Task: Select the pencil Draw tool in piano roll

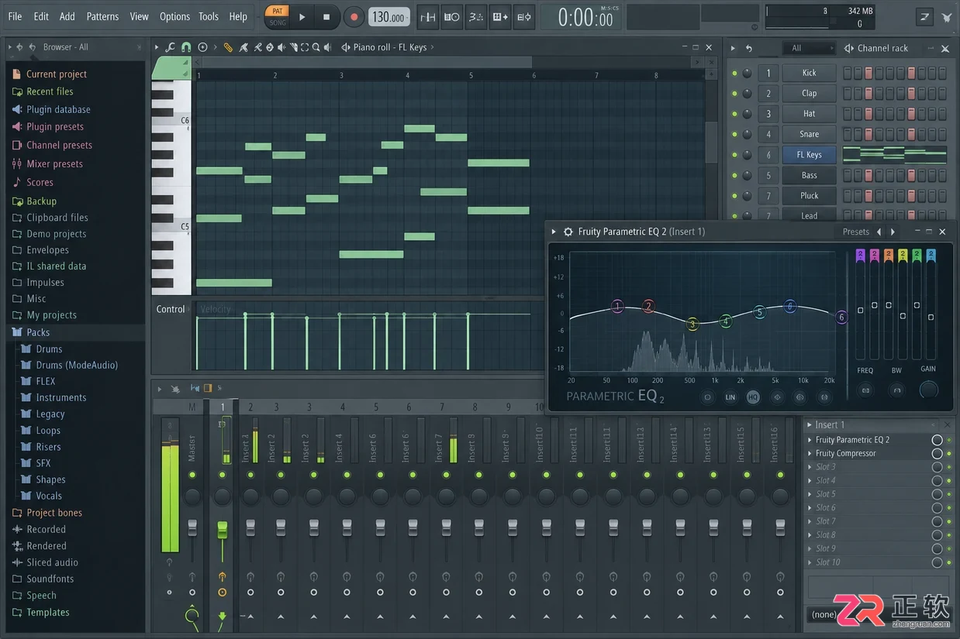Action: point(228,47)
